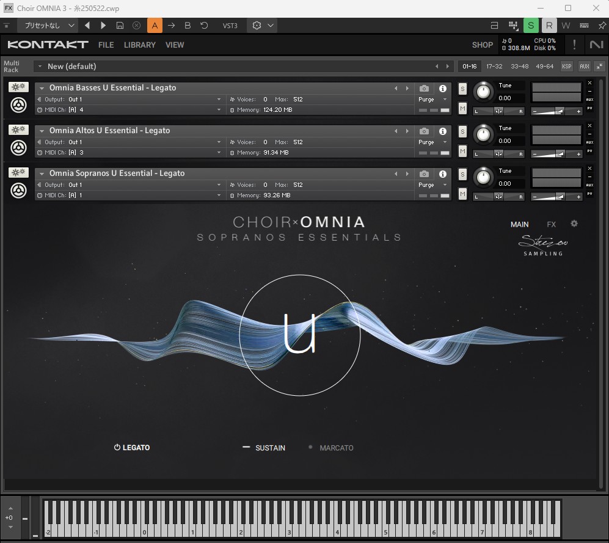Show info for Omnia Altos instrument
Viewport: 609px width, 543px height.
(442, 131)
